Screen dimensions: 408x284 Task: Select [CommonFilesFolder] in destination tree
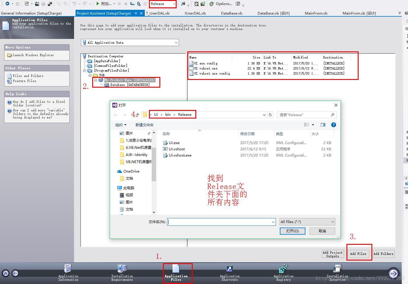pyautogui.click(x=110, y=66)
